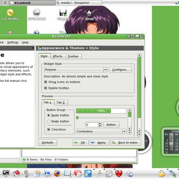Click the red heart dock icon
The height and width of the screenshot is (179, 179).
pyautogui.click(x=119, y=174)
